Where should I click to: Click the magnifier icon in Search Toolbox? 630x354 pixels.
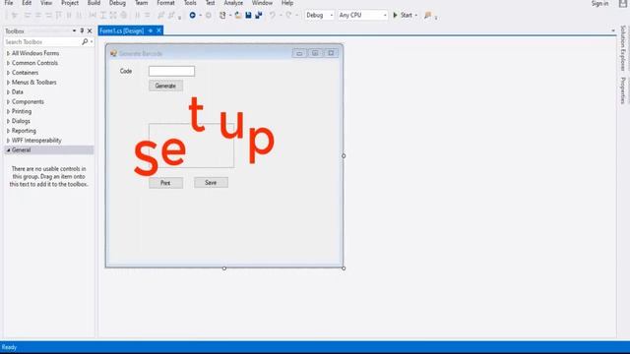(85, 41)
